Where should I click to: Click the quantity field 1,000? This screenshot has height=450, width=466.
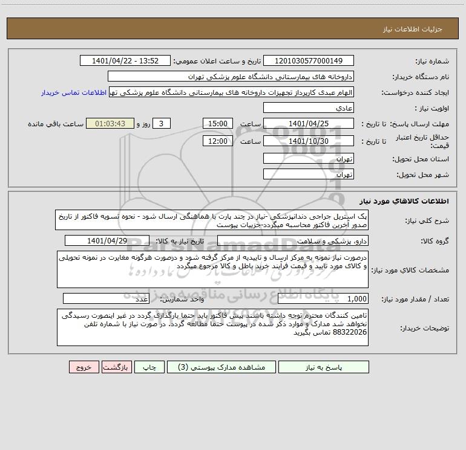(323, 298)
